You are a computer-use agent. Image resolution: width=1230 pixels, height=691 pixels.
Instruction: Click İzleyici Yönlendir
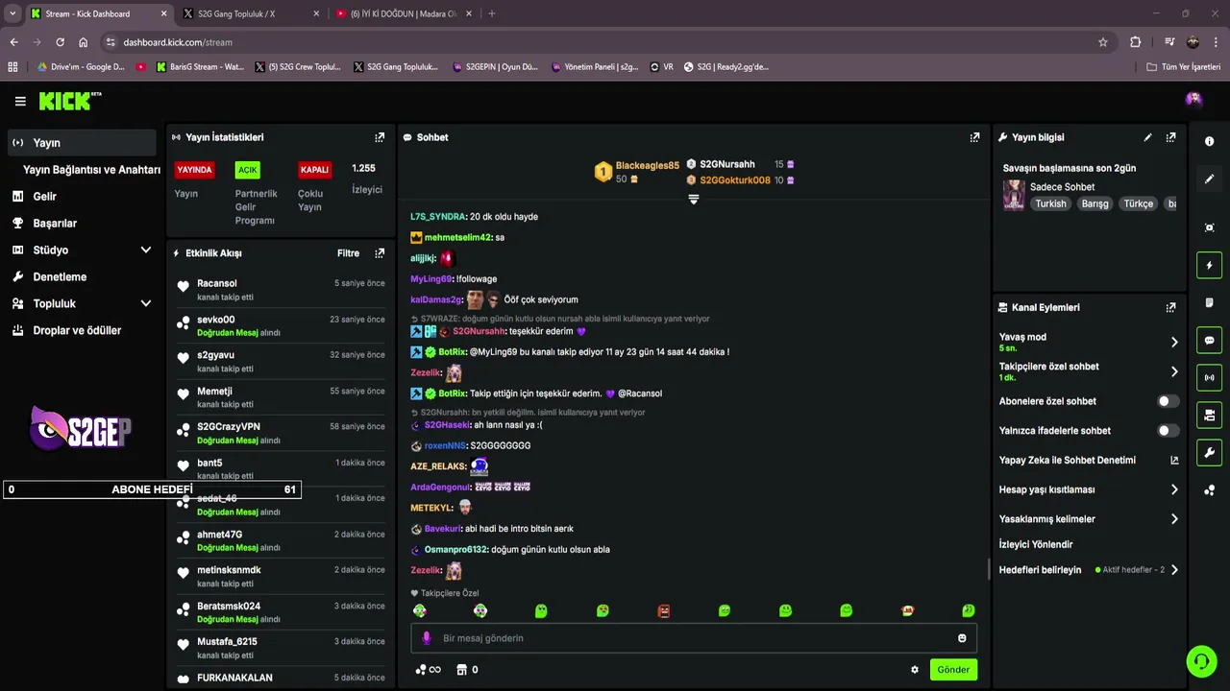1035,544
